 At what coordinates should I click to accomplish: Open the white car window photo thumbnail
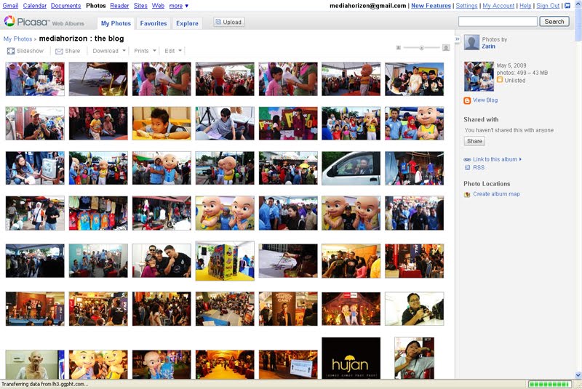[351, 168]
